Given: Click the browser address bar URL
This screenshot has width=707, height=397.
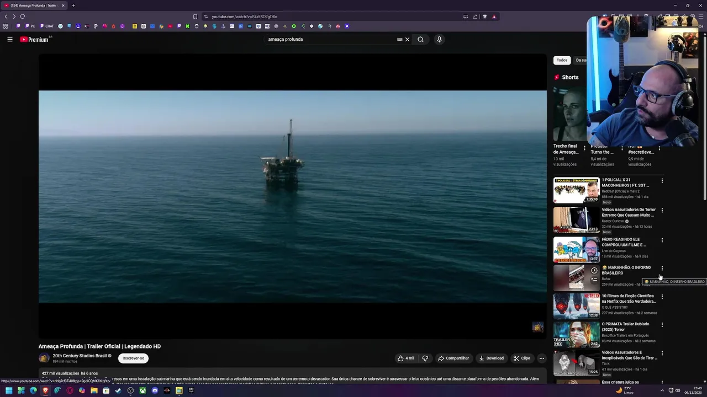Looking at the screenshot, I should pos(245,17).
